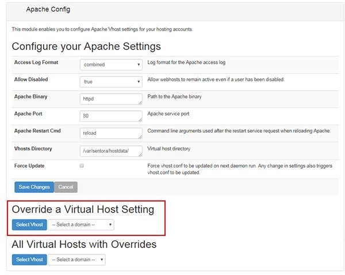345x275 pixels.
Task: Open the Allow Disabled dropdown
Action: (111, 82)
